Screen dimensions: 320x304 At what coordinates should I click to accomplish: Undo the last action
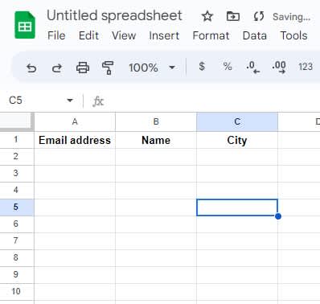(31, 68)
